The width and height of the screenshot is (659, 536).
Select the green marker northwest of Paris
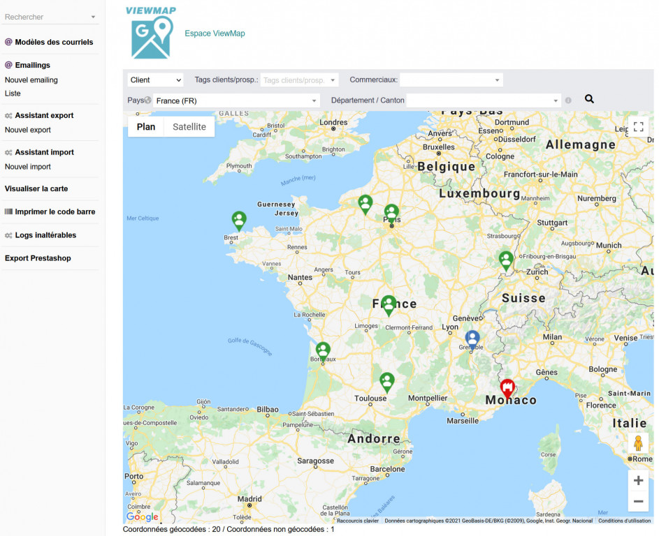[x=365, y=204]
